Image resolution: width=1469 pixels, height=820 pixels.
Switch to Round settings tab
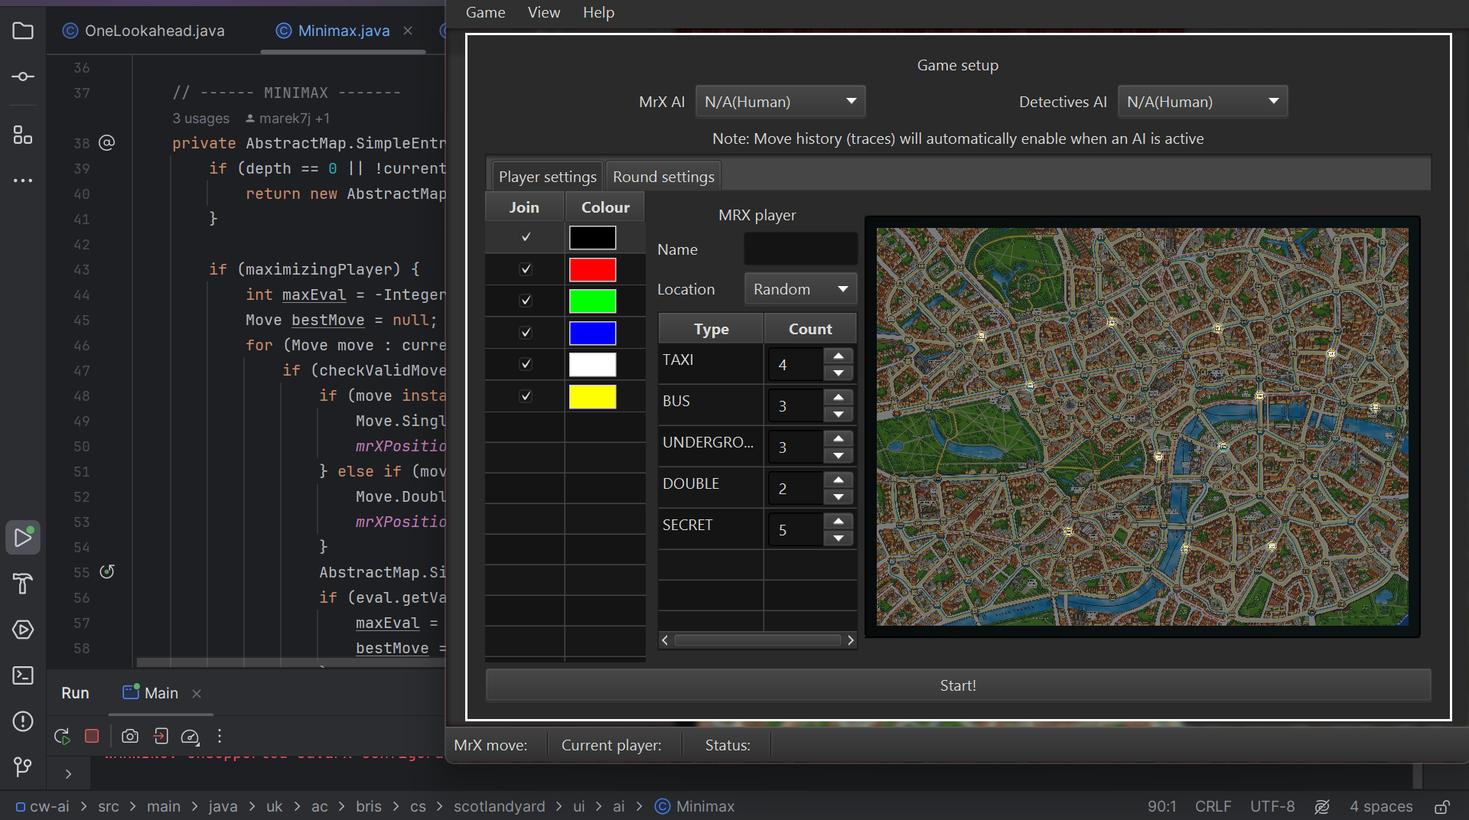click(x=663, y=177)
